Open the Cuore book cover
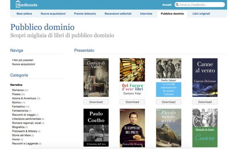The height and width of the screenshot is (149, 236). (205, 128)
